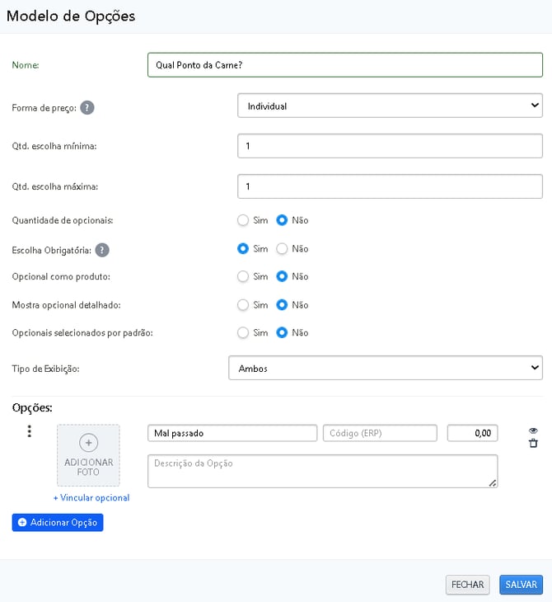Select Sim for Quantidade de opcionais

pyautogui.click(x=243, y=220)
